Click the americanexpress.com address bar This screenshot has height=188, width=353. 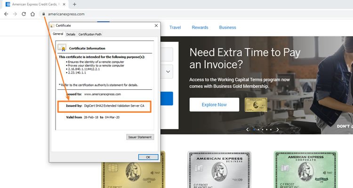click(x=66, y=14)
